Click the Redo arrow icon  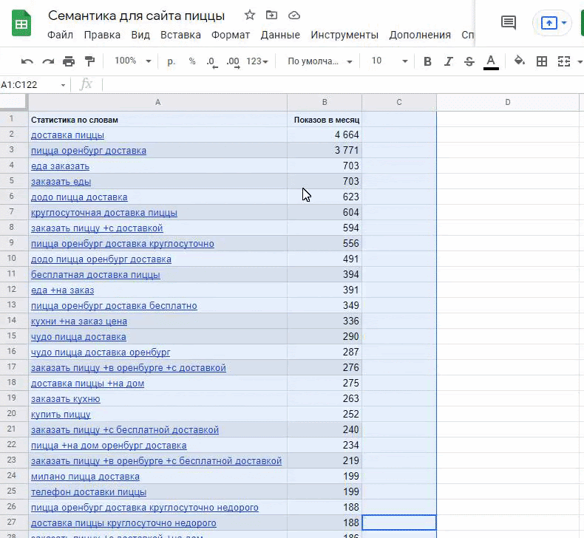[x=48, y=61]
